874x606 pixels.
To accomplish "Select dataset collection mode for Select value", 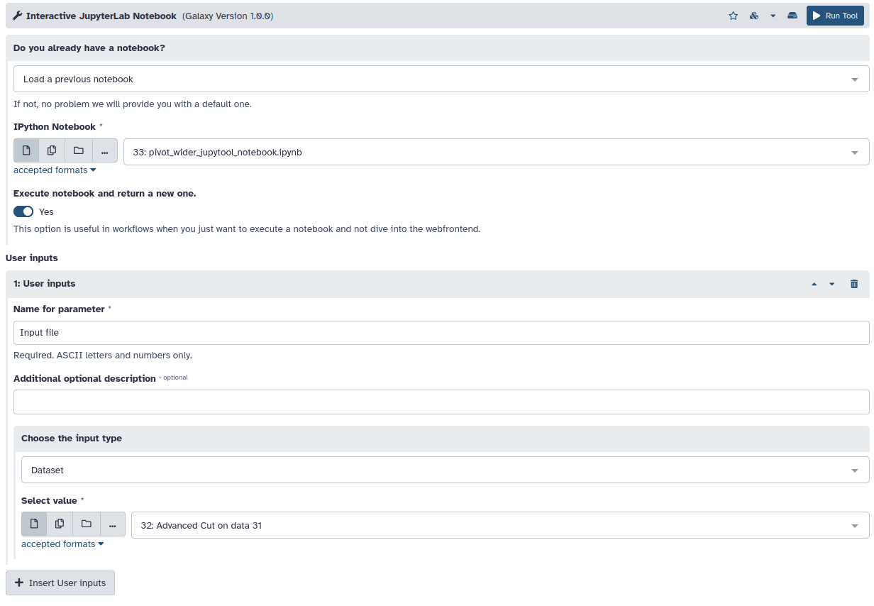I will [x=86, y=524].
